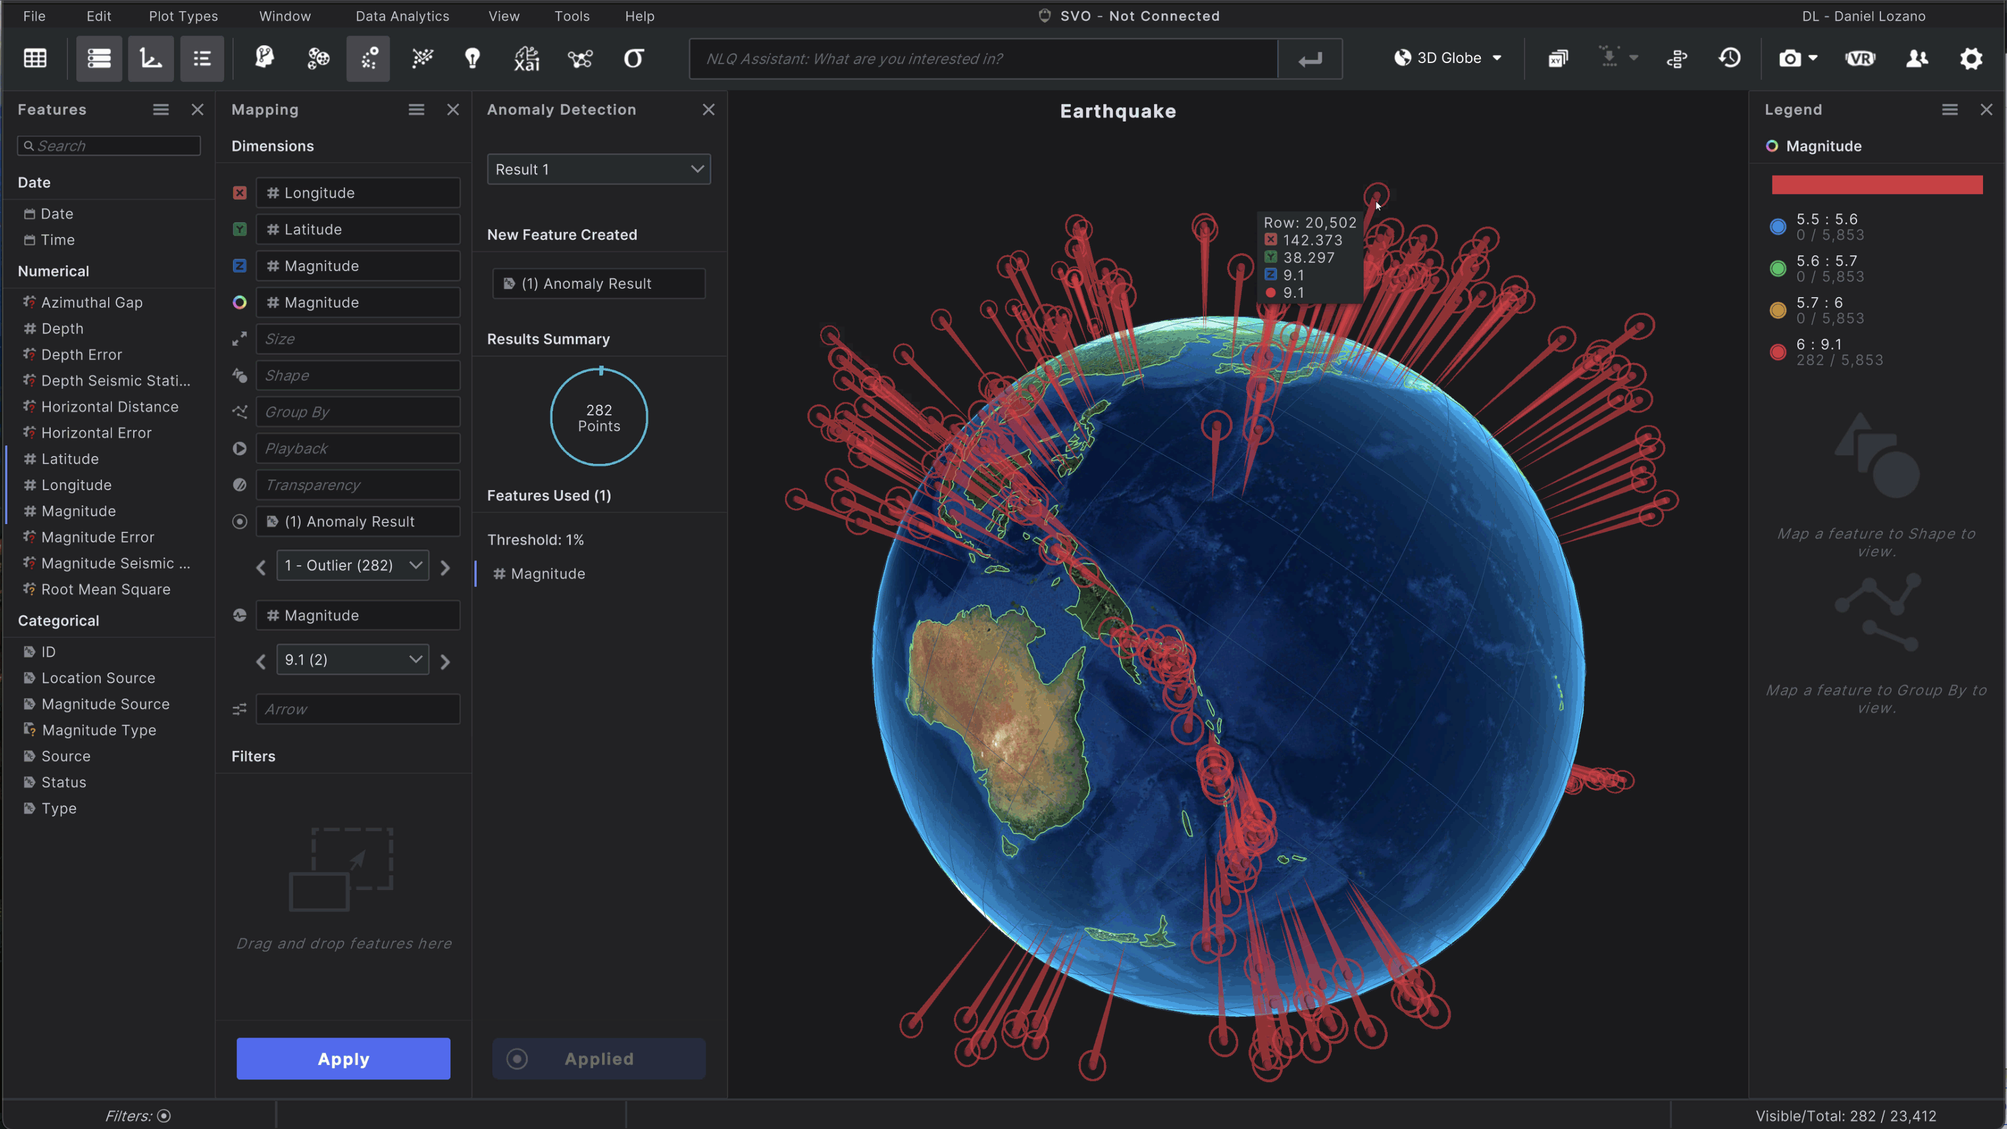
Task: Open the 1 - Outlier (282) dropdown
Action: coord(352,566)
